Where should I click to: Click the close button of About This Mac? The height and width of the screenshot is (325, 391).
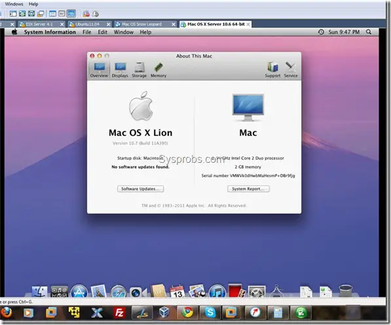(x=92, y=56)
